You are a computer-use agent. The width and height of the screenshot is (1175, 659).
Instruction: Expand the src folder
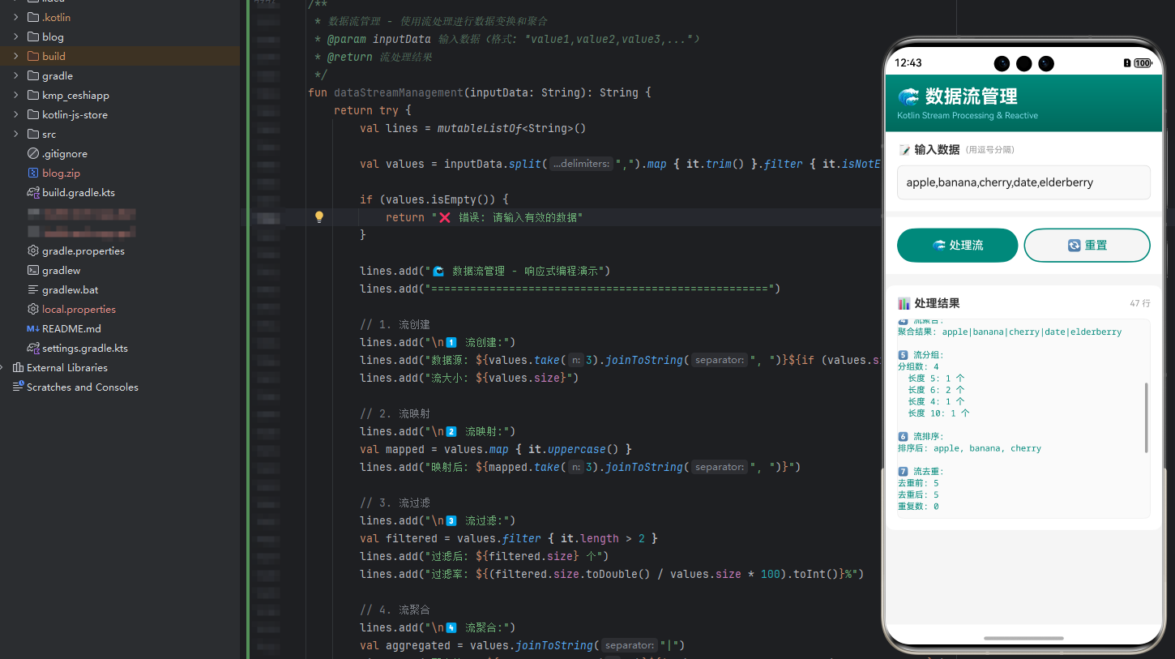(16, 134)
